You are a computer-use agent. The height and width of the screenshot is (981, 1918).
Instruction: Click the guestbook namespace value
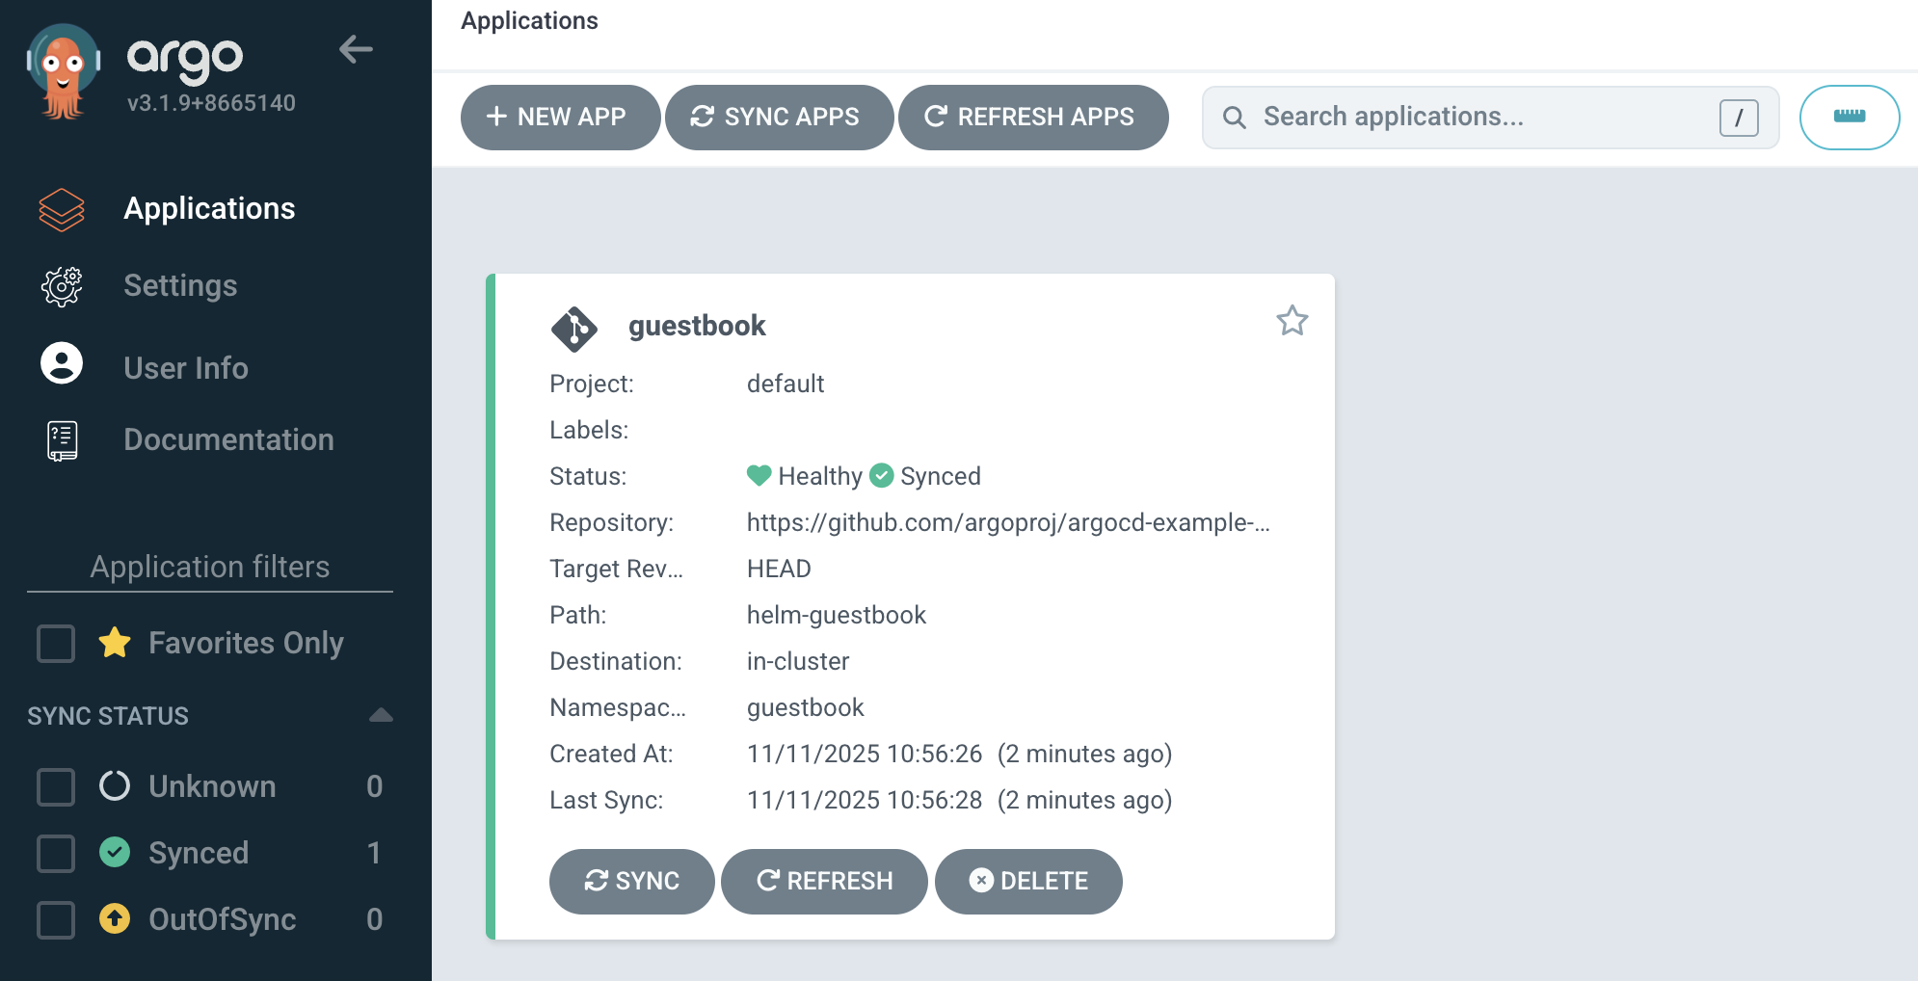point(806,707)
